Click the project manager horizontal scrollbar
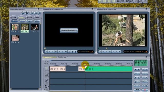Viewport: 164px width, 92px height. pos(25,89)
